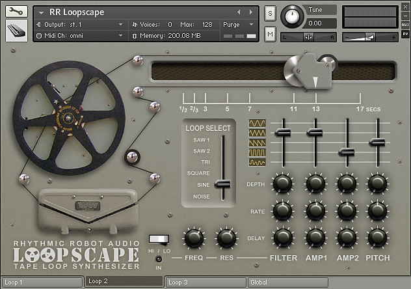
Task: Click the IN filter jack button
Action: pos(159,259)
